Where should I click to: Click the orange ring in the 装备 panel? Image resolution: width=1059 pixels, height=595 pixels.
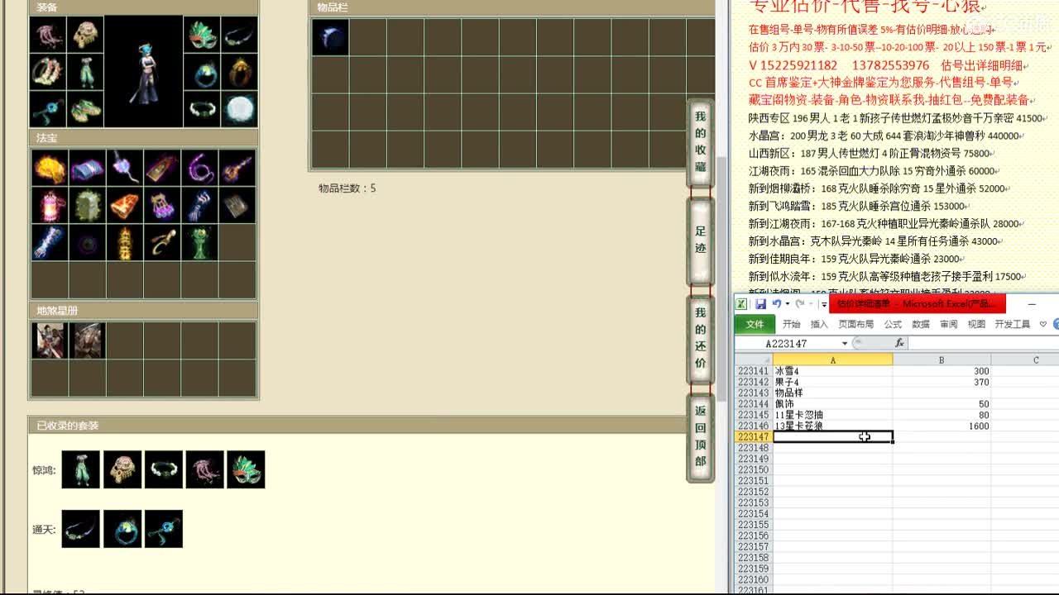coord(239,72)
